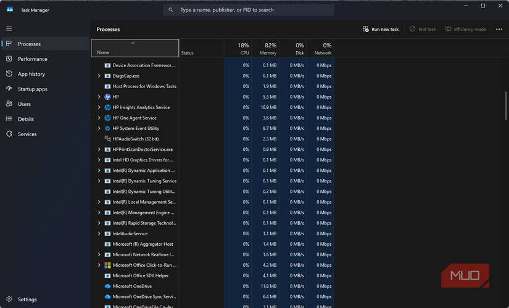Expand the IntelAudioService group
509x308 pixels.
(99, 233)
